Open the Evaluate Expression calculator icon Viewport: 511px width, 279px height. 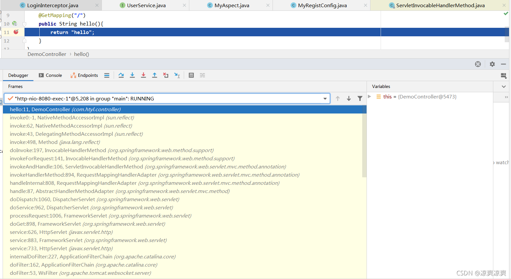click(x=191, y=75)
